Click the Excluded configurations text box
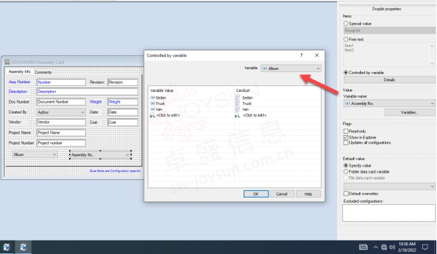This screenshot has width=437, height=254. (x=389, y=213)
